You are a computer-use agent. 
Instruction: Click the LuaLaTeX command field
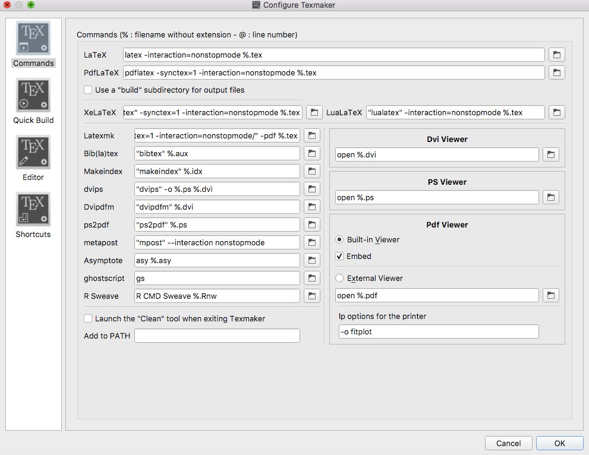pos(455,112)
